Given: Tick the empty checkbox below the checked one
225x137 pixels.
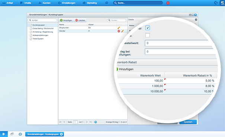Looking at the screenshot, I should 148,35.
